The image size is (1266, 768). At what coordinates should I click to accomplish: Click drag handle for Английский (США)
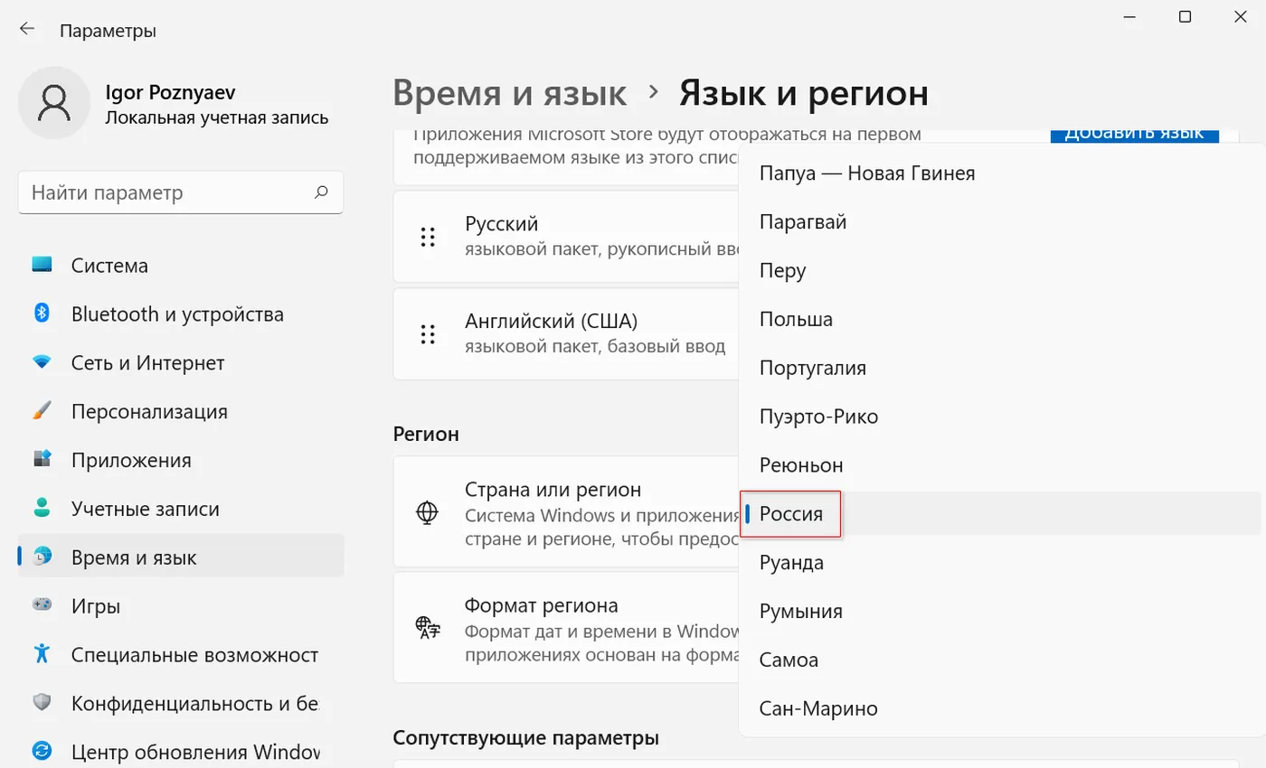click(428, 334)
